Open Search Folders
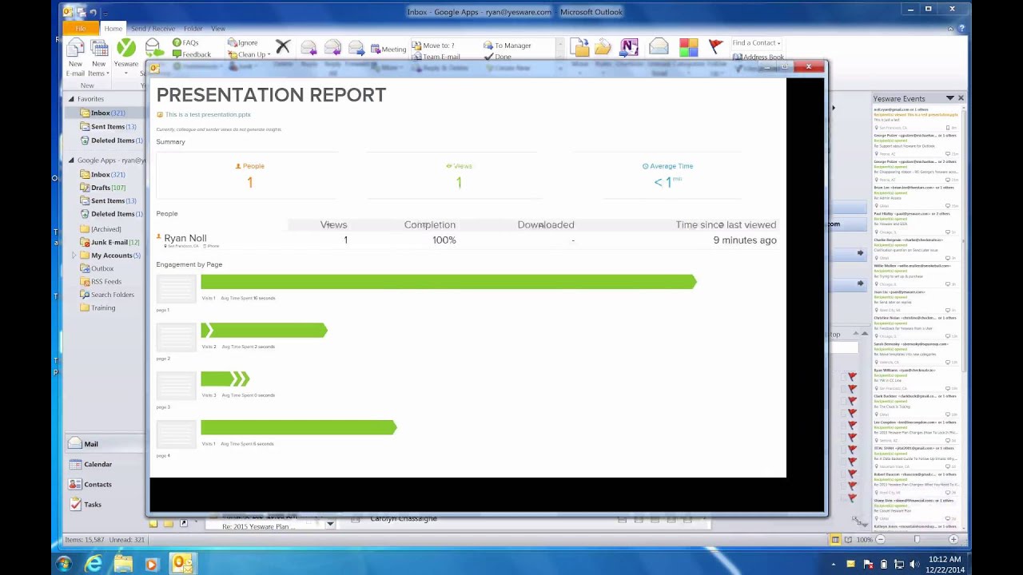Image resolution: width=1023 pixels, height=575 pixels. [106, 295]
